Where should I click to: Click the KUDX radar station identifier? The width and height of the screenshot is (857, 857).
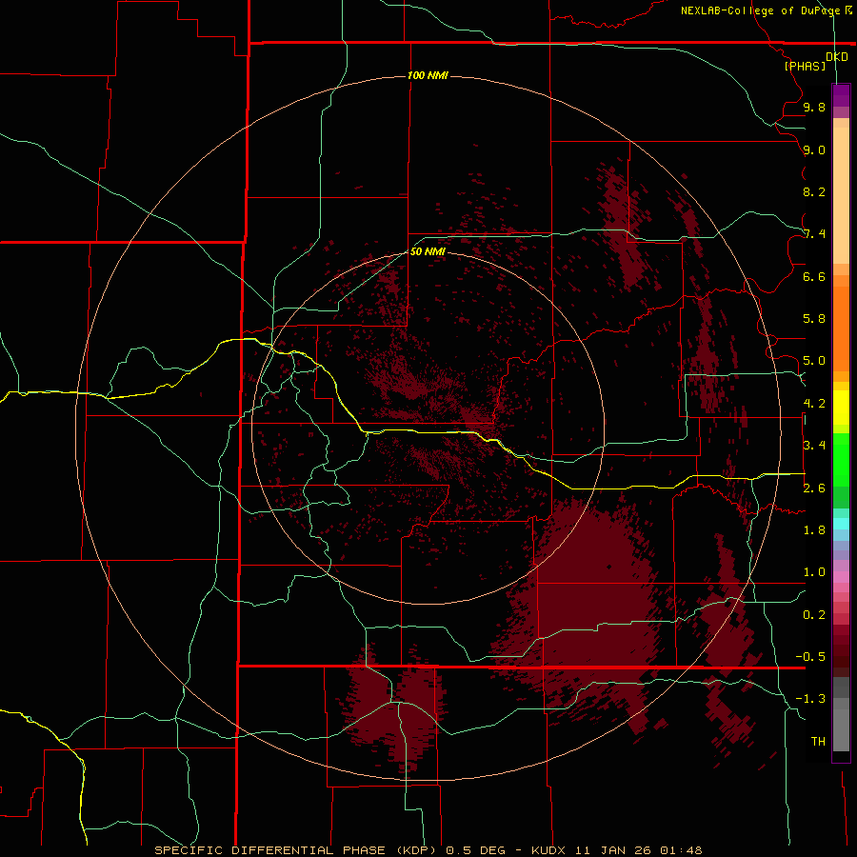550,850
